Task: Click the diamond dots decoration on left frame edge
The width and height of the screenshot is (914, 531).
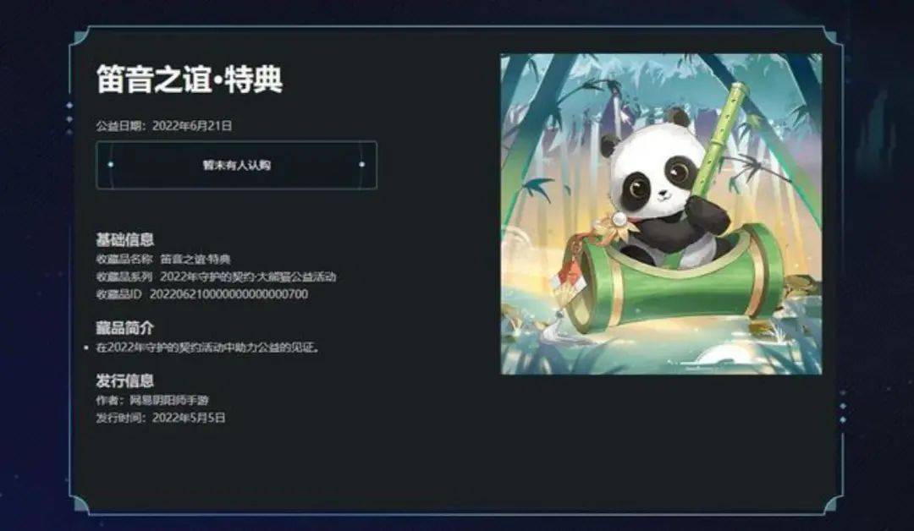Action: [x=69, y=118]
